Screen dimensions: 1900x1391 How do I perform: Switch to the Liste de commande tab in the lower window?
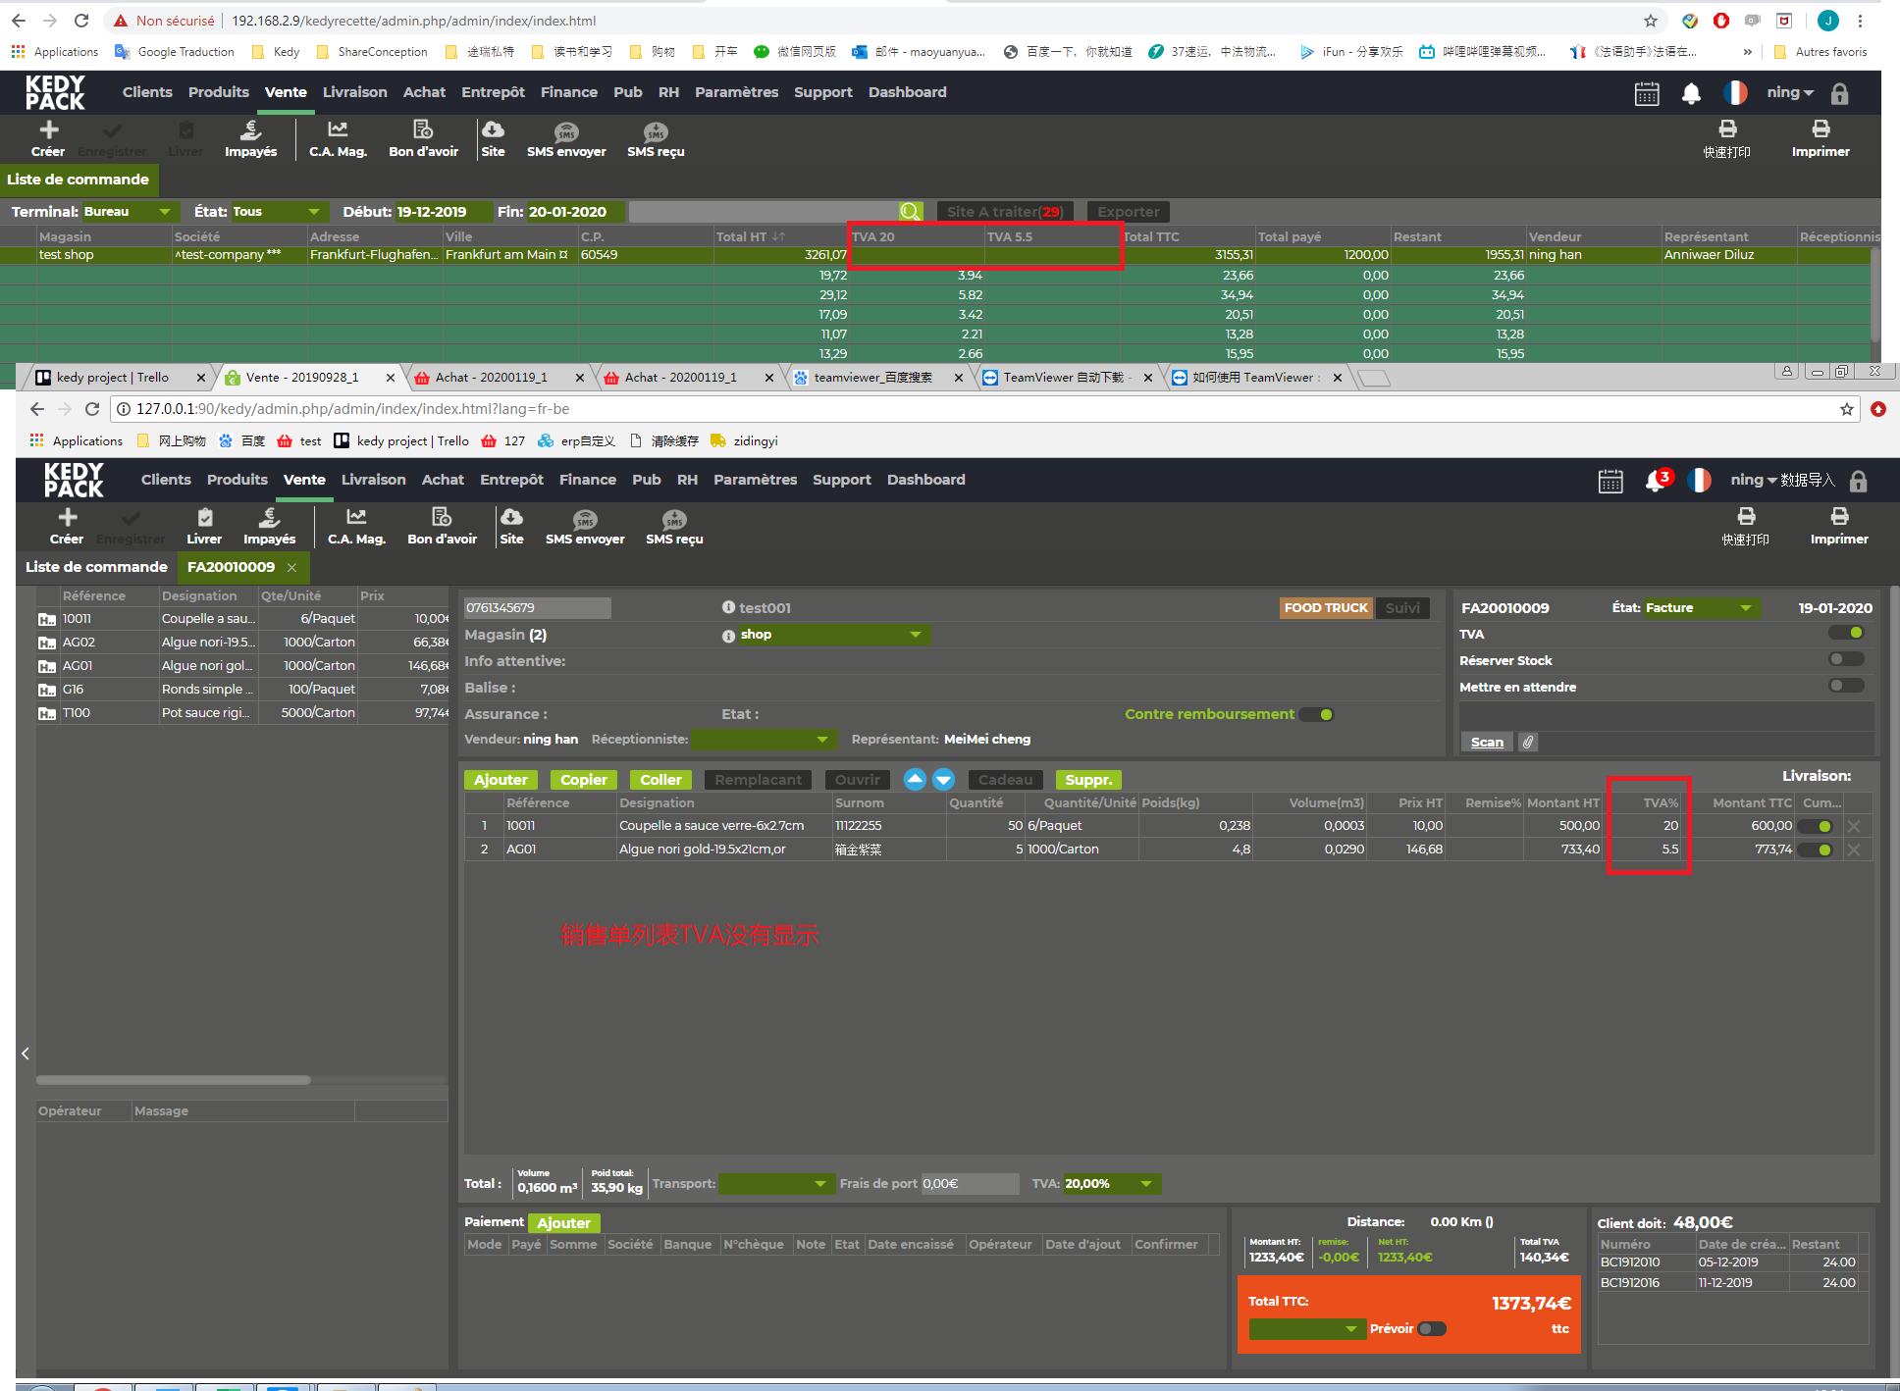pos(96,567)
